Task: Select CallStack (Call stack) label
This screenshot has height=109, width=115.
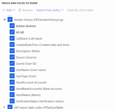Action: tap(29, 38)
